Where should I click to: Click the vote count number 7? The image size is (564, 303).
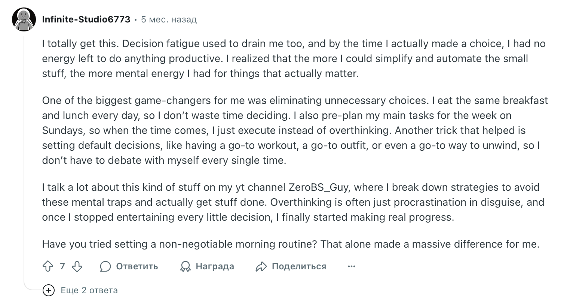click(62, 266)
